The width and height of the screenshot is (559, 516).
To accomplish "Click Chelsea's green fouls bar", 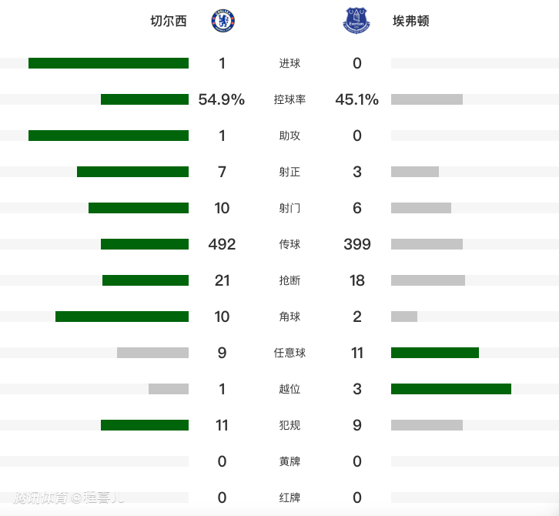I will [145, 425].
